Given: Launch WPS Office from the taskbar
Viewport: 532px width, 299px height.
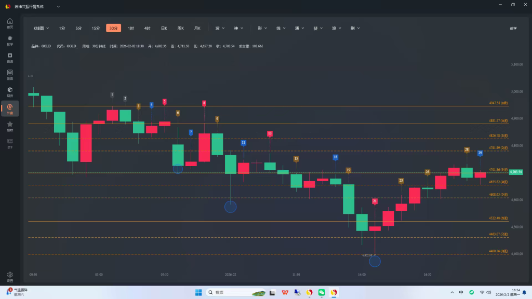Looking at the screenshot, I should point(285,292).
